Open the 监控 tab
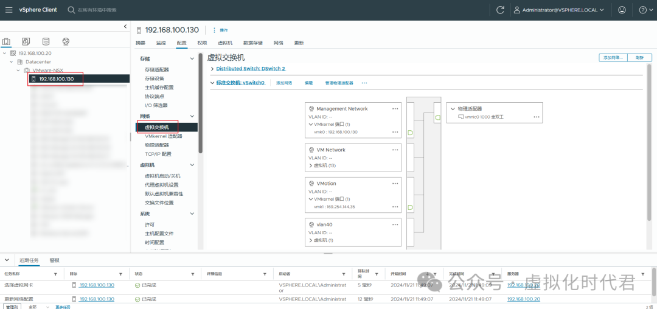This screenshot has height=309, width=657. (x=161, y=43)
